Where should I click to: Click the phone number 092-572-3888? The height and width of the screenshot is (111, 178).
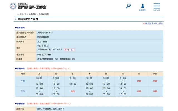coord(44,55)
